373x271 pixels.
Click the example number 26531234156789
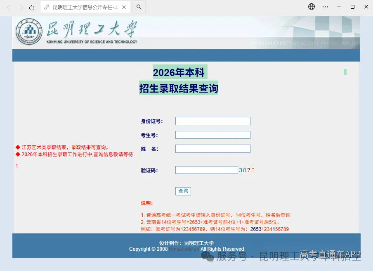tap(269, 229)
